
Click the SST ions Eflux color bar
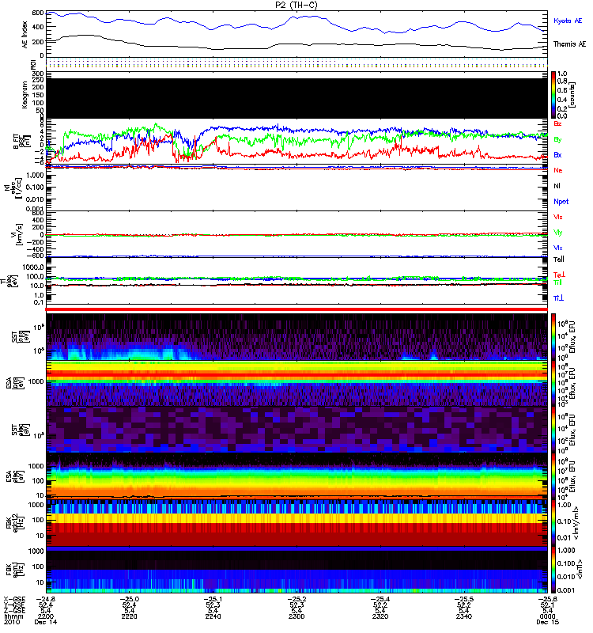(x=553, y=337)
